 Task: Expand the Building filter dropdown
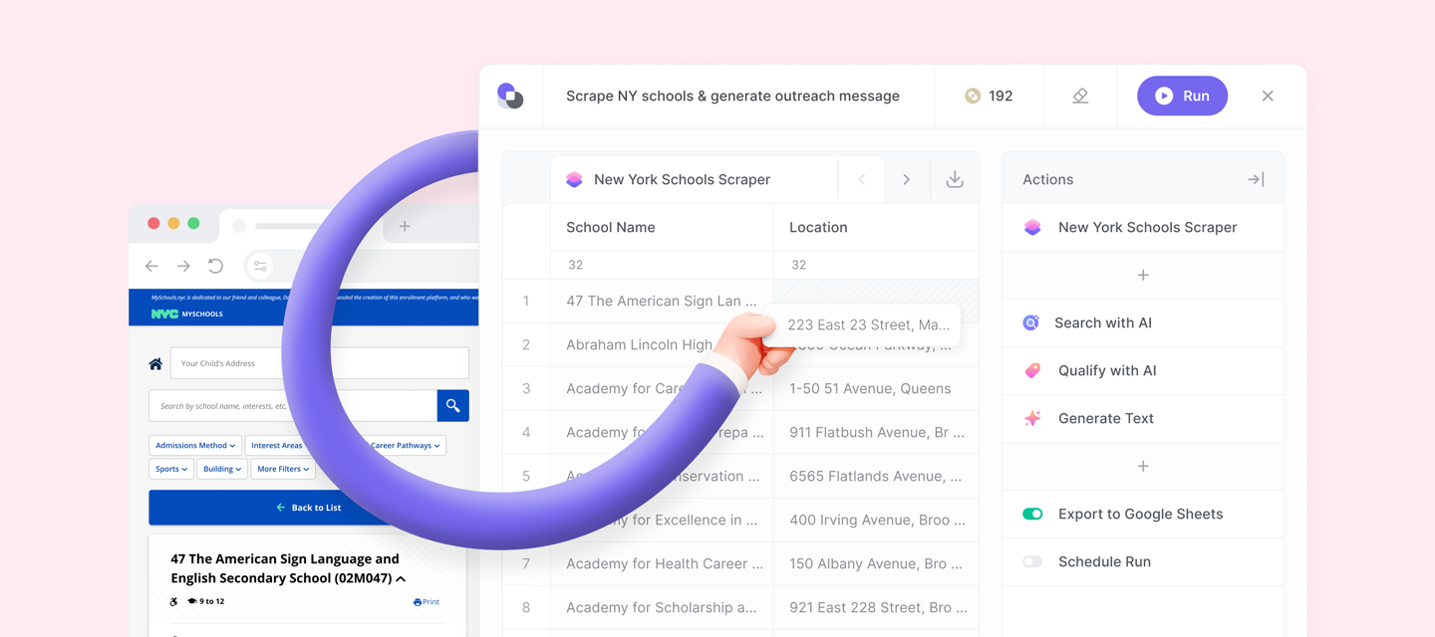tap(221, 468)
